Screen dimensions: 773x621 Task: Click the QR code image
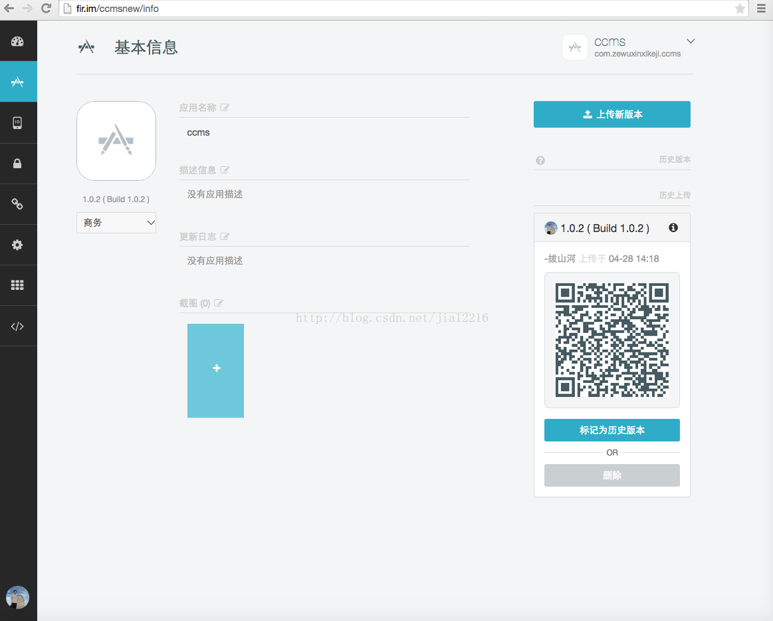(611, 340)
